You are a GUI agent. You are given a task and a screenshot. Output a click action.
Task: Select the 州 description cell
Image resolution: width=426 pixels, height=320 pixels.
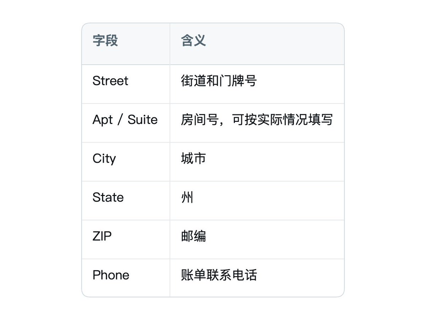(257, 201)
